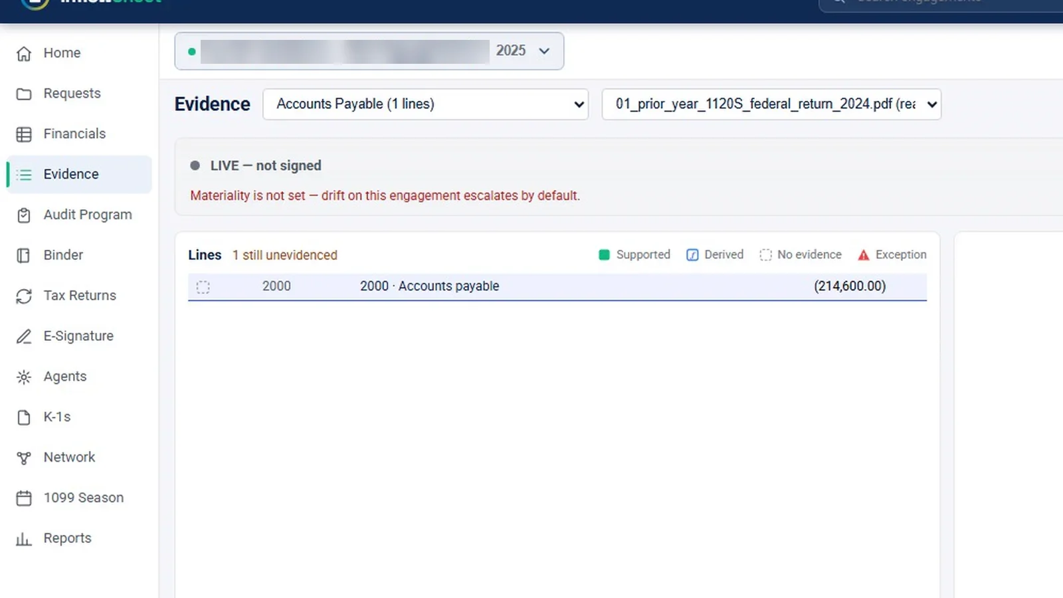This screenshot has height=598, width=1063.
Task: Click the materiality not set warning
Action: click(385, 196)
